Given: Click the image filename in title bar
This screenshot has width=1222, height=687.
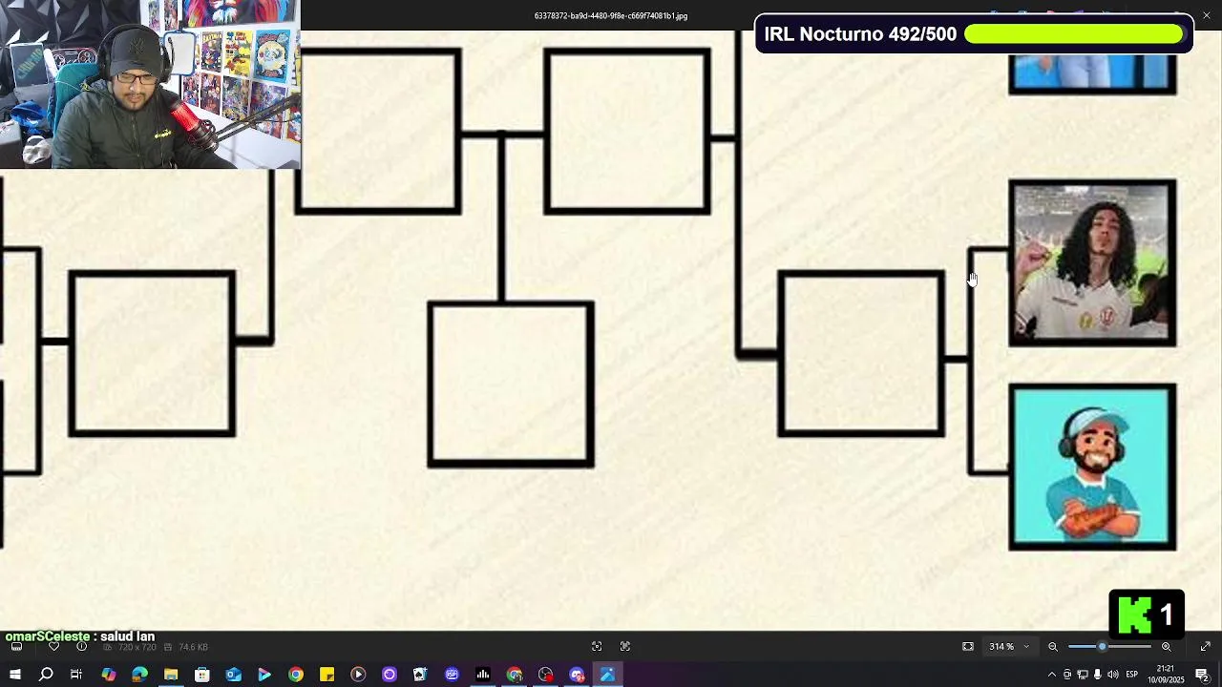Looking at the screenshot, I should click(611, 16).
